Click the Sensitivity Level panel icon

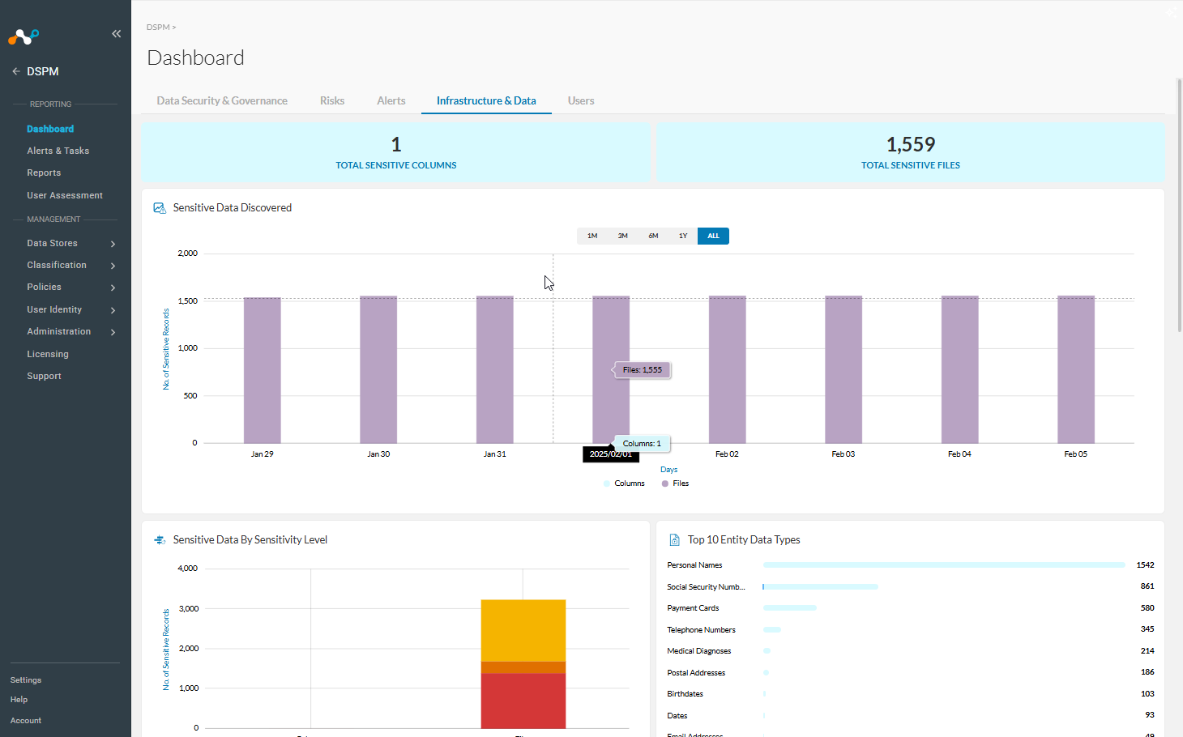[x=160, y=540]
